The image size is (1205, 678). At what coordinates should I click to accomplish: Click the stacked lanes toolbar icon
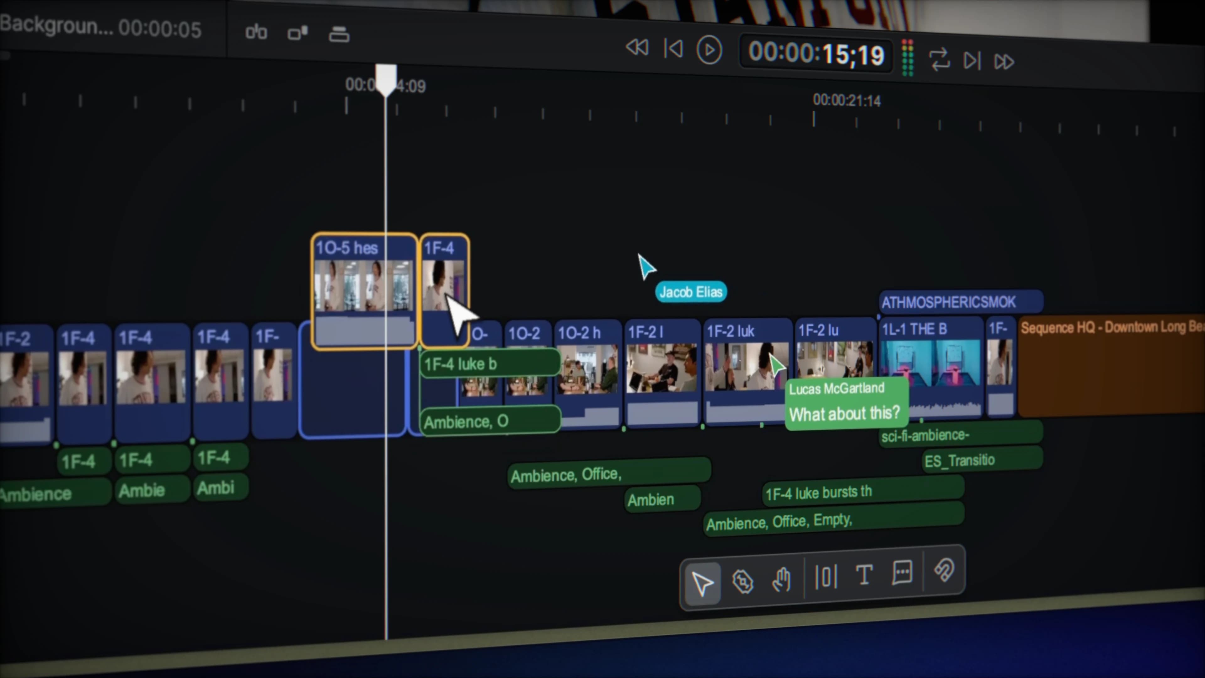pyautogui.click(x=339, y=34)
